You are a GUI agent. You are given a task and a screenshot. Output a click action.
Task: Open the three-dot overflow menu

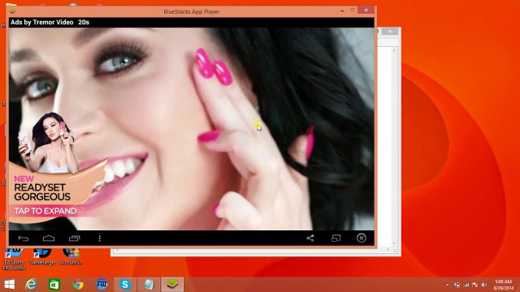pyautogui.click(x=99, y=238)
